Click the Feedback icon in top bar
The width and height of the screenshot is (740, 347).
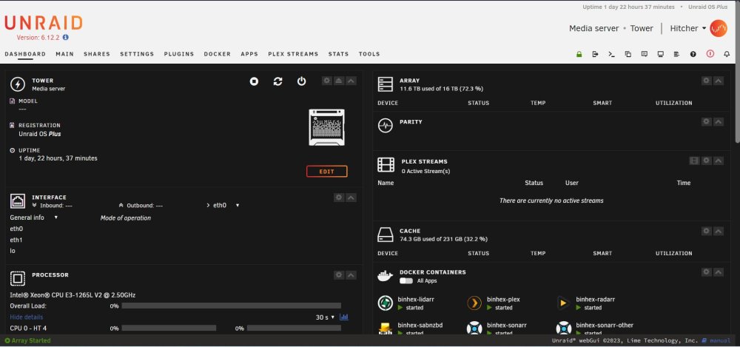click(645, 54)
